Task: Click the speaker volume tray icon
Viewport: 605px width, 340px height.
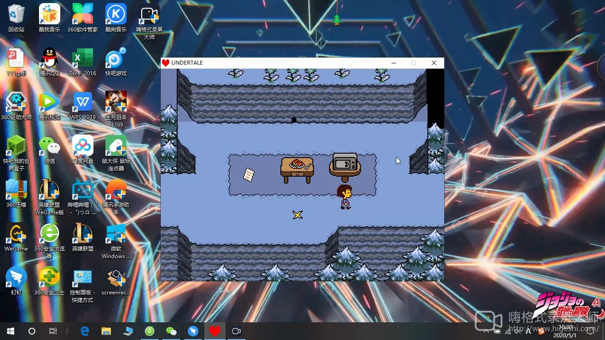Action: point(518,331)
